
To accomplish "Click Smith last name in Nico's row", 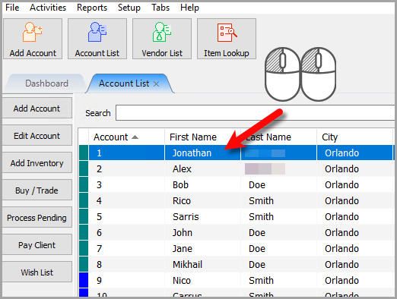I will coord(278,280).
